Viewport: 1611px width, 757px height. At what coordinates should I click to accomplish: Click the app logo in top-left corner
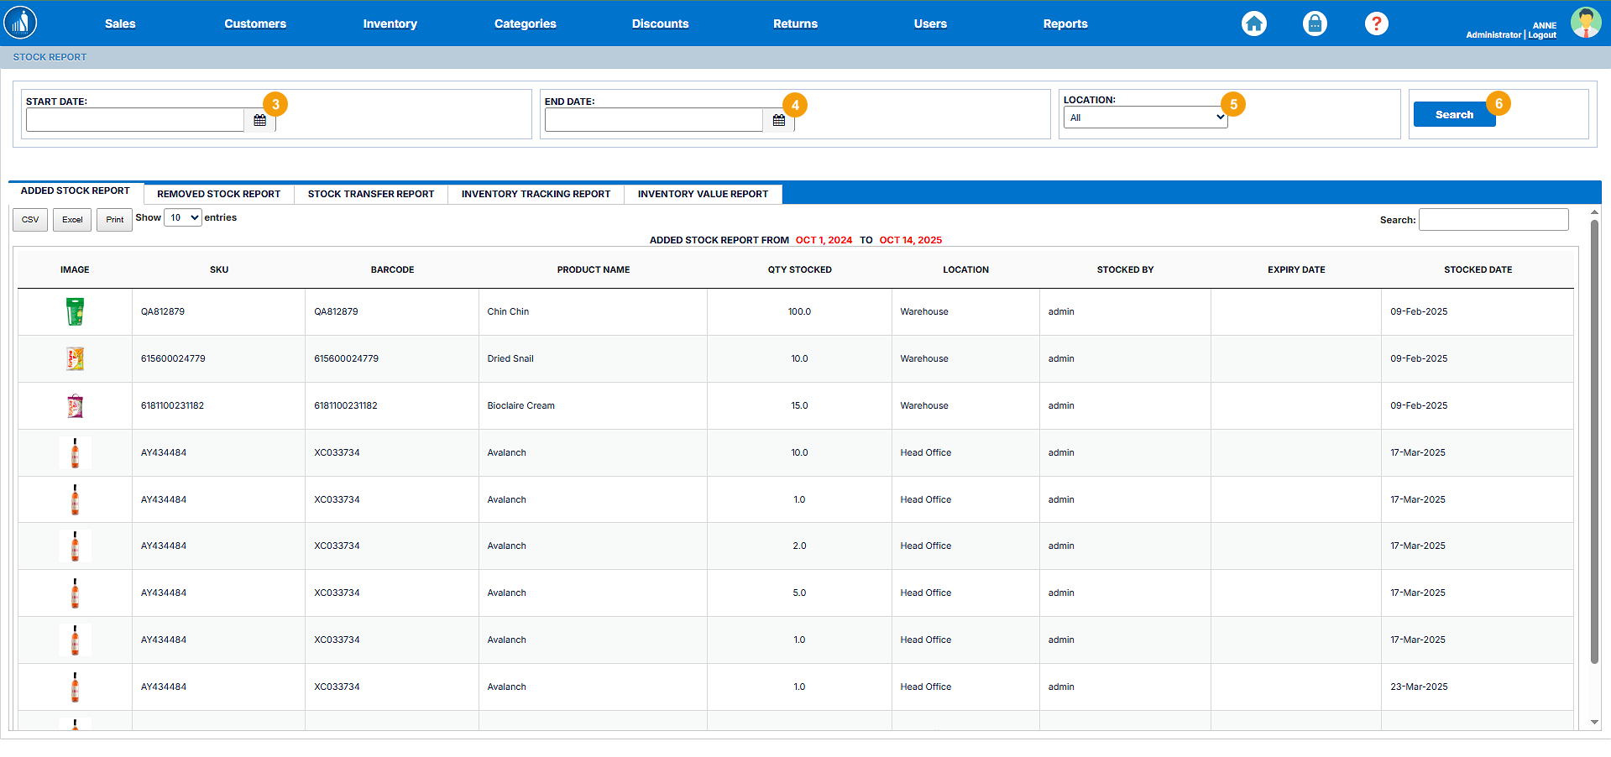[20, 23]
